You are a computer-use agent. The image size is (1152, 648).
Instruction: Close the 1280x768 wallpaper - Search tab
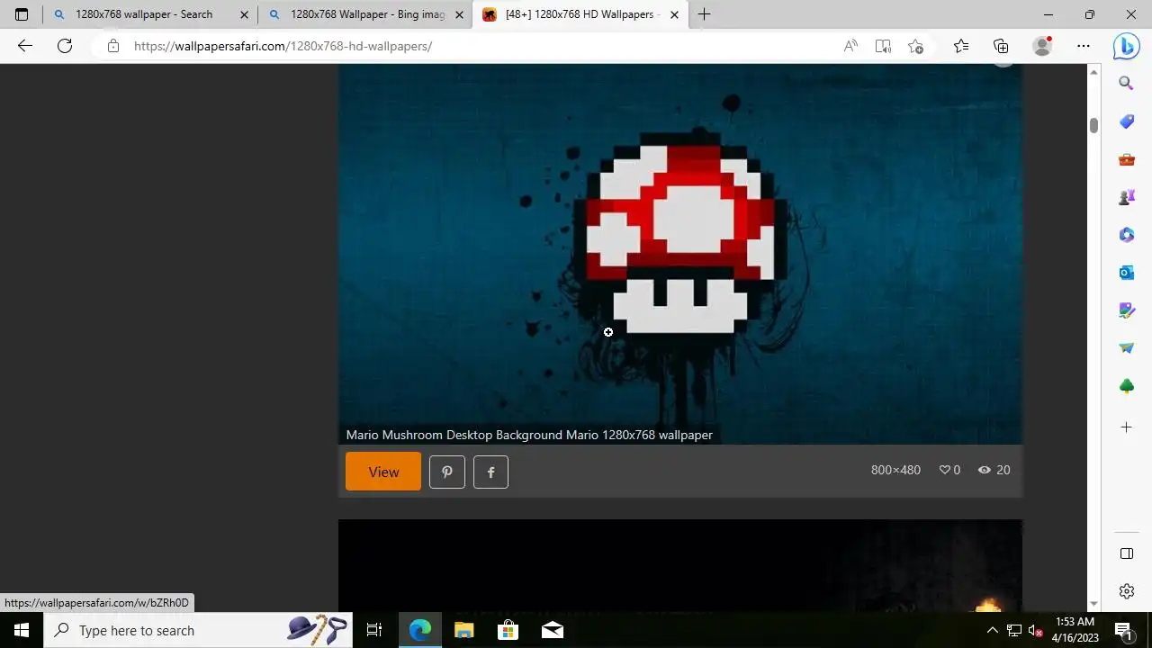click(244, 14)
